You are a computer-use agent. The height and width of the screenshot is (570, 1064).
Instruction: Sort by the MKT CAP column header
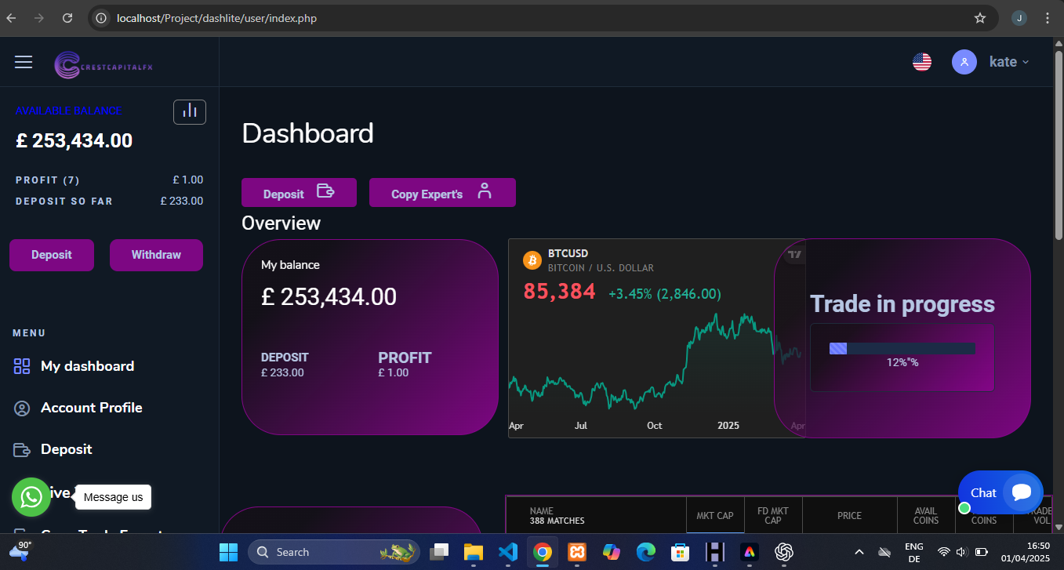(x=715, y=516)
